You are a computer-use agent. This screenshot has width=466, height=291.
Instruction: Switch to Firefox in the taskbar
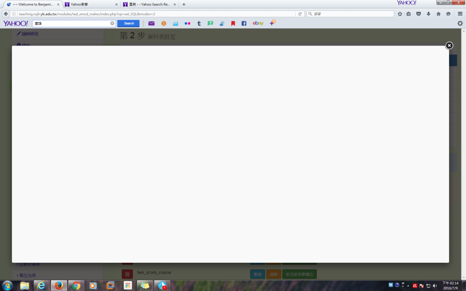click(59, 286)
